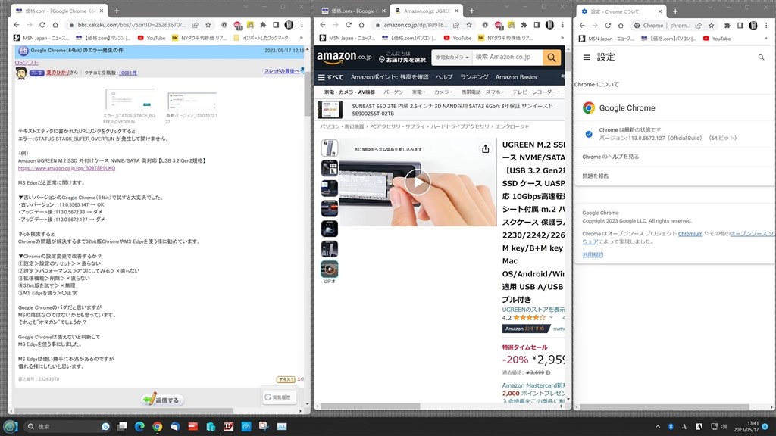
Task: Open Chrome menu in left kakaku window
Action: [x=302, y=25]
